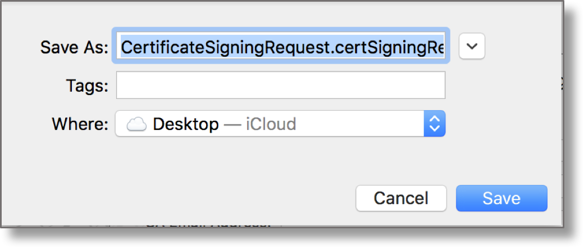Click the gray 'iCloud' text in Where
The height and width of the screenshot is (248, 584).
pos(271,124)
